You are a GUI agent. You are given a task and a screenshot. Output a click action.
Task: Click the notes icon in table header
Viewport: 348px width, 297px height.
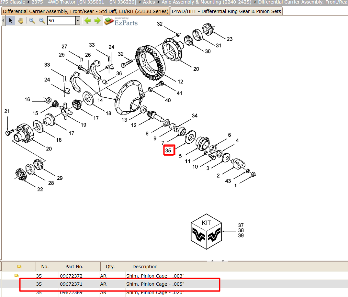pyautogui.click(x=19, y=266)
